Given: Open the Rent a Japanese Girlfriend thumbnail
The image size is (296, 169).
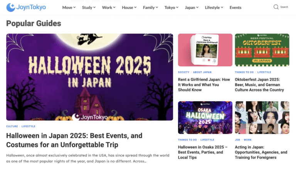Looking at the screenshot, I should click(205, 50).
